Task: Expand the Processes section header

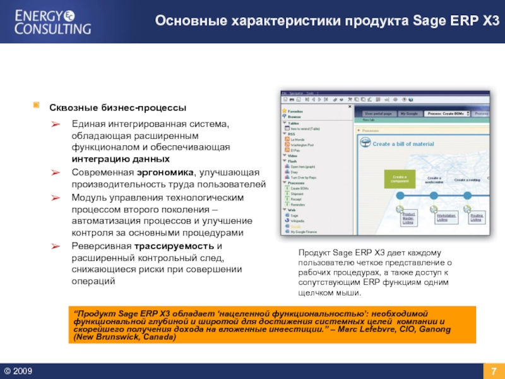Action: tap(359, 131)
